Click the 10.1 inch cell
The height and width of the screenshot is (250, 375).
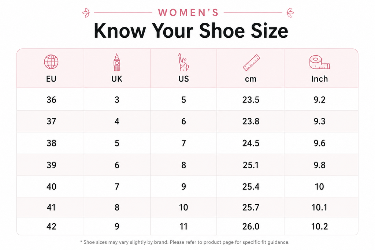pyautogui.click(x=319, y=207)
